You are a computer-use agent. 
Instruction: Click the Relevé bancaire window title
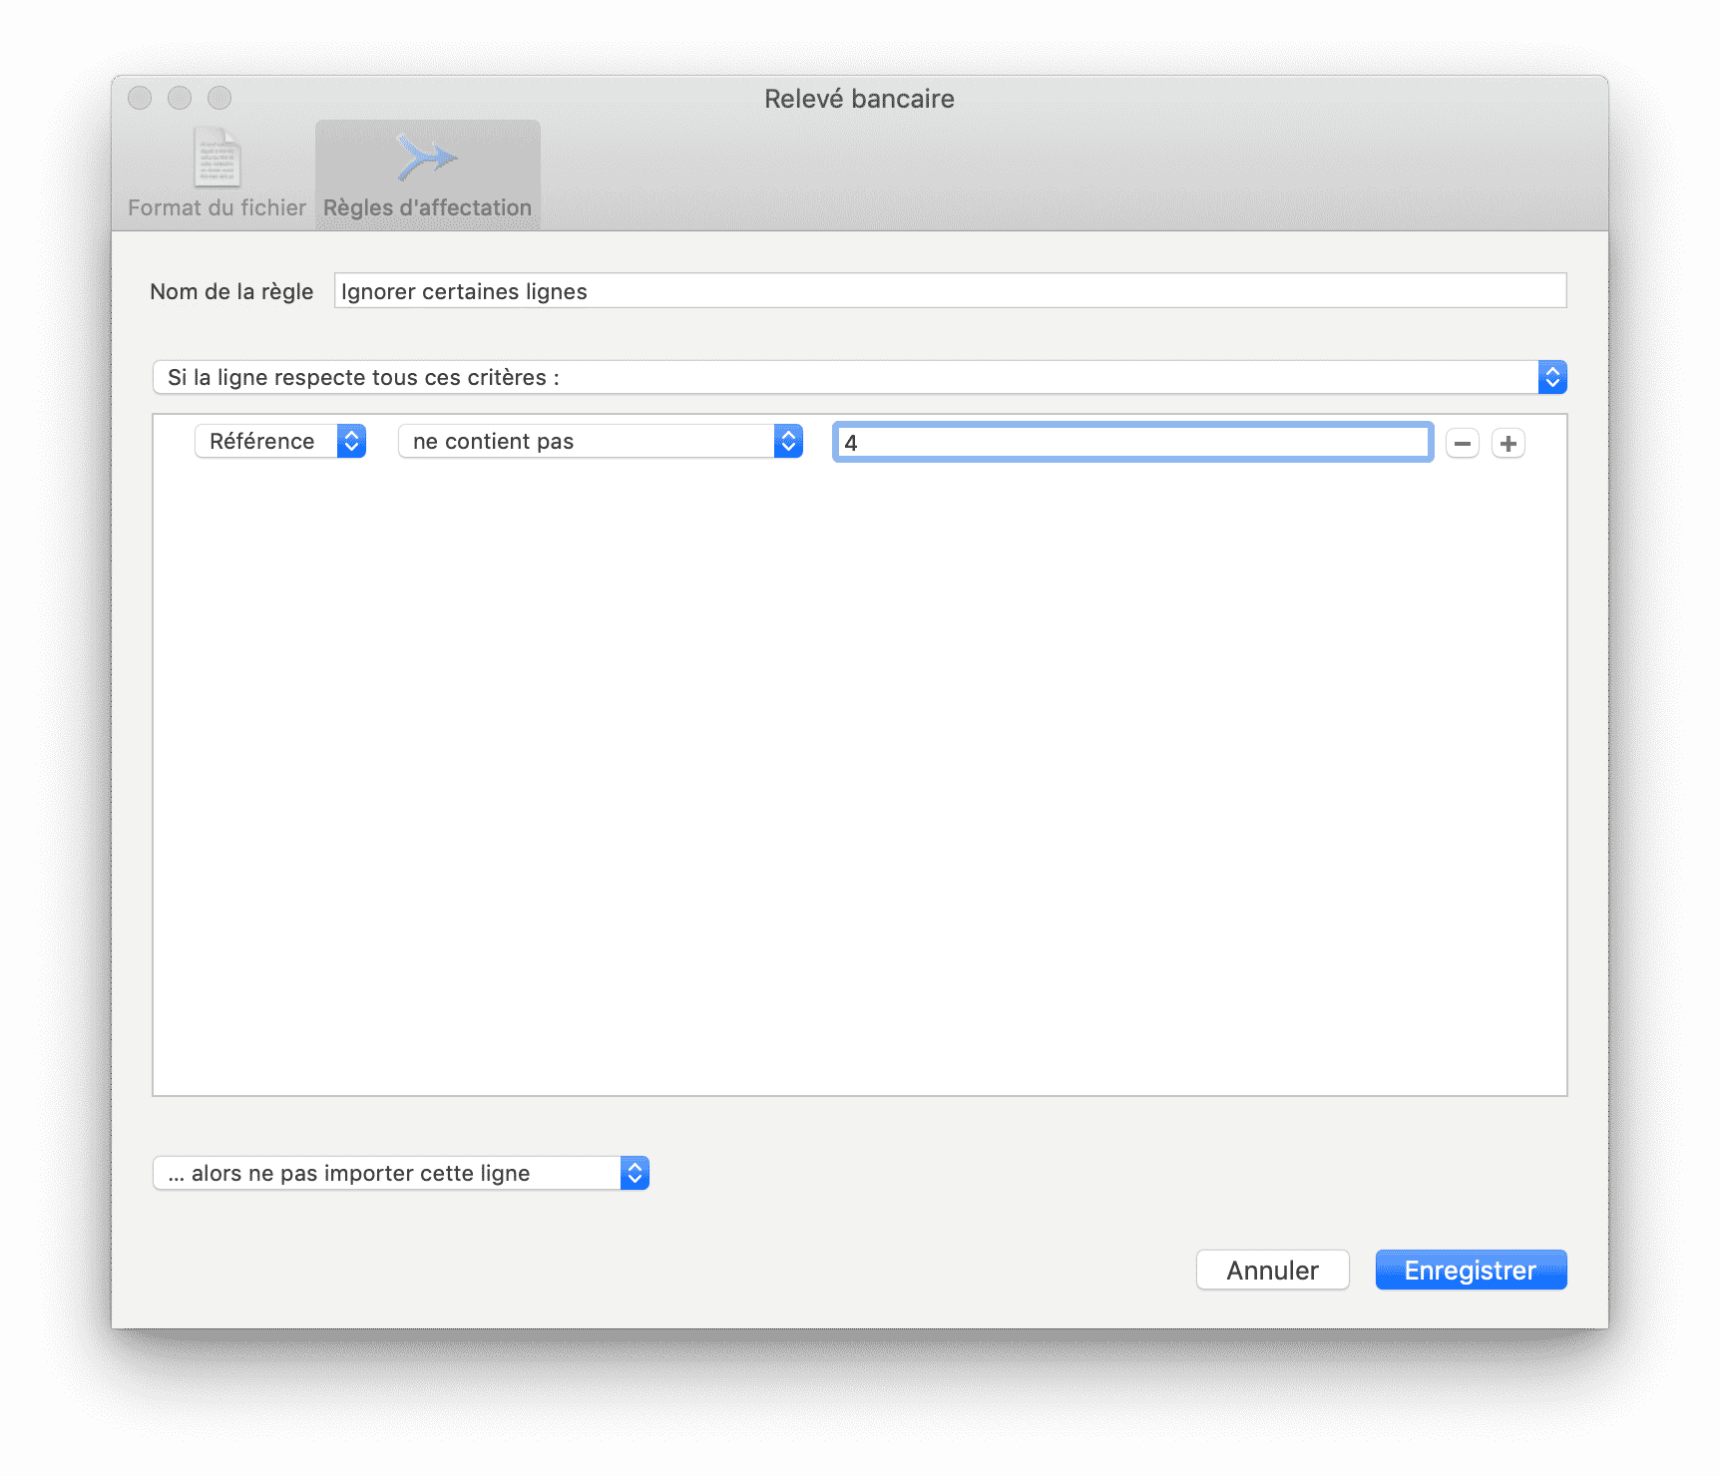[x=859, y=99]
